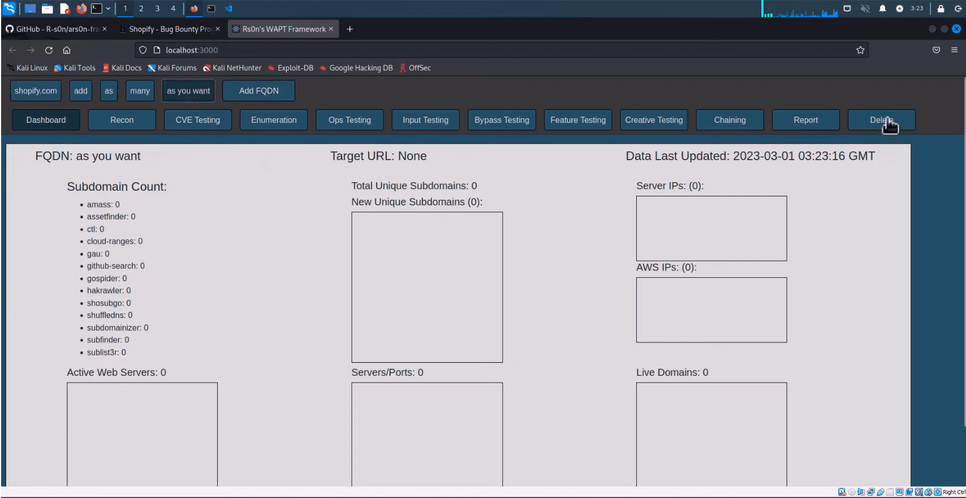Viewport: 966px width, 498px height.
Task: Open the CVE Testing section
Action: [x=197, y=120]
